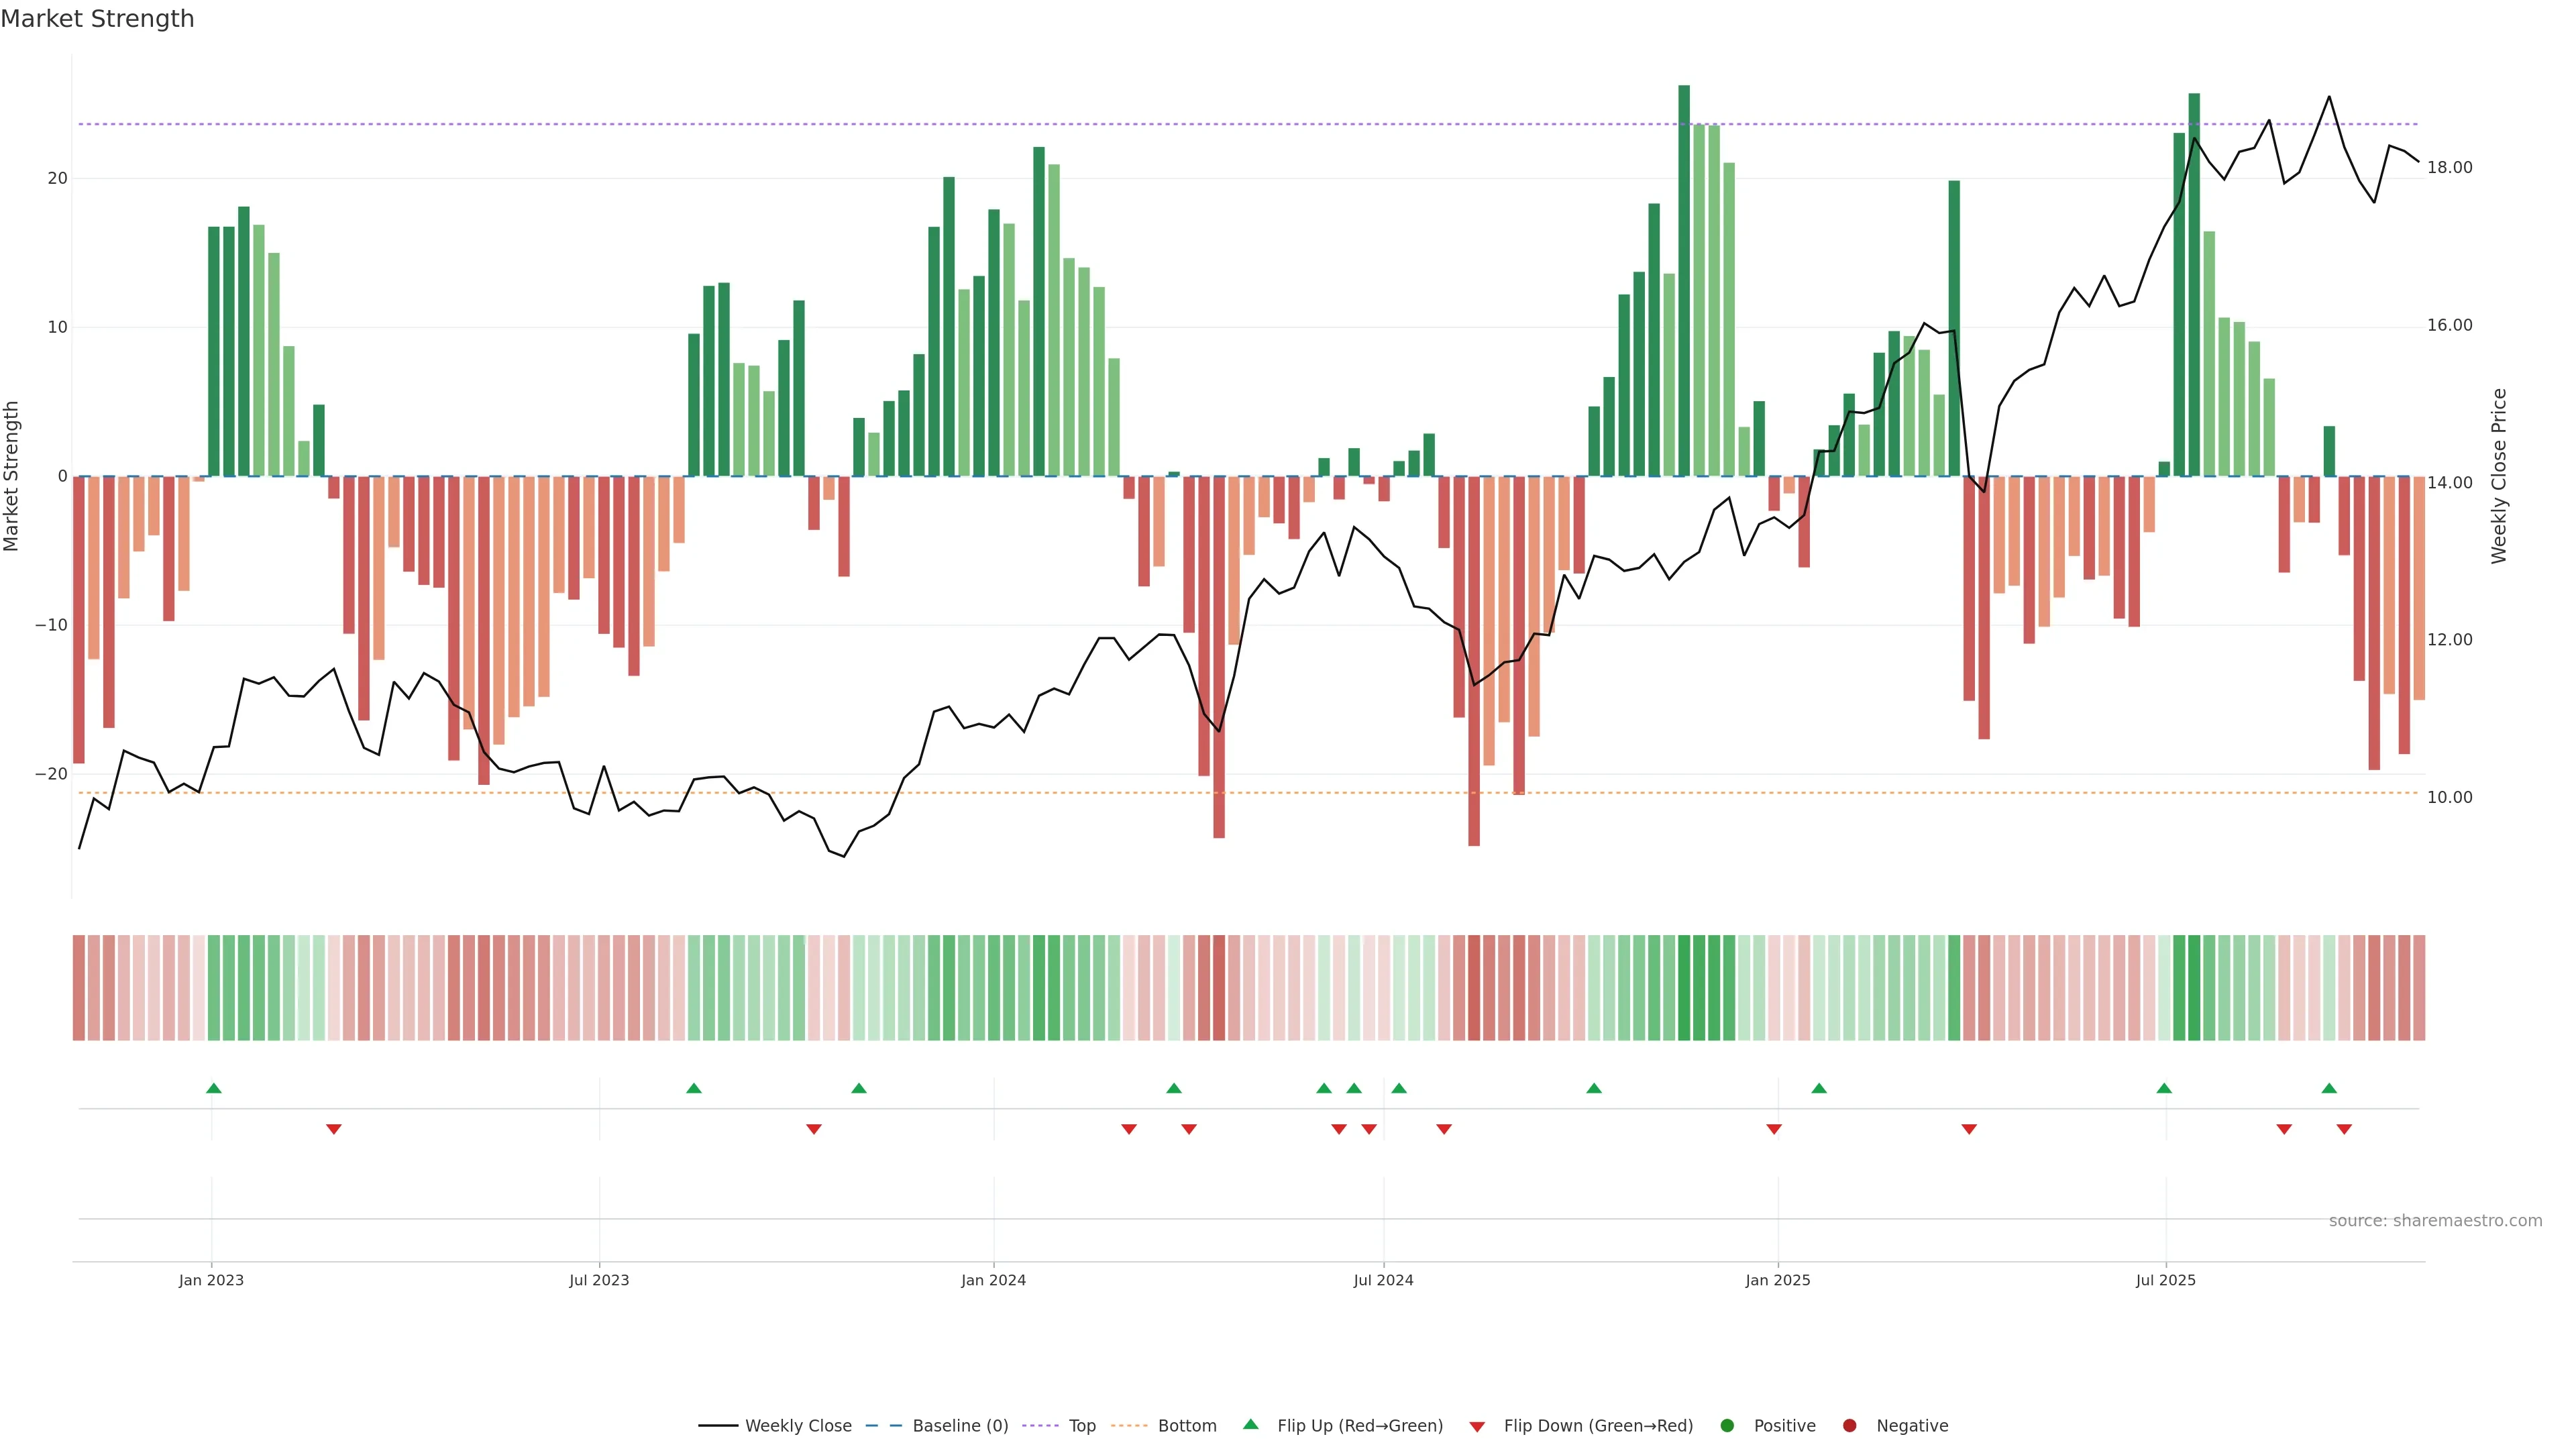Click the Positive green circle legend icon
Viewport: 2576px width, 1449px height.
[1727, 1426]
